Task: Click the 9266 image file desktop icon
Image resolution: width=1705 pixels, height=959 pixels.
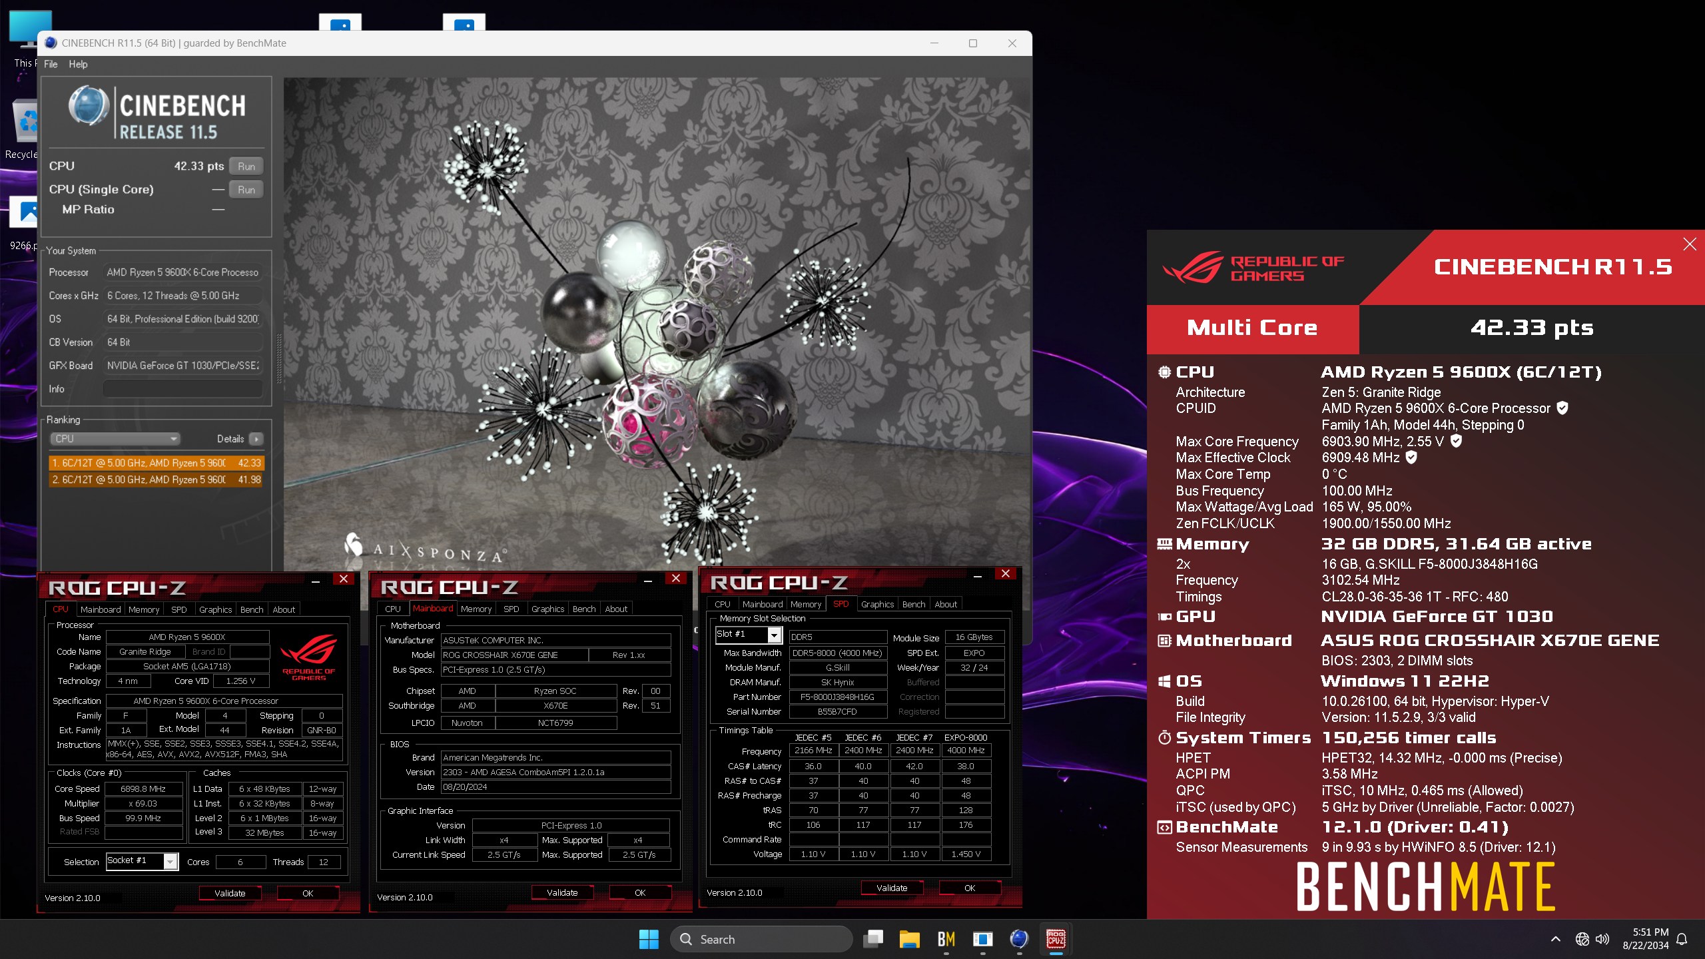Action: coord(24,223)
